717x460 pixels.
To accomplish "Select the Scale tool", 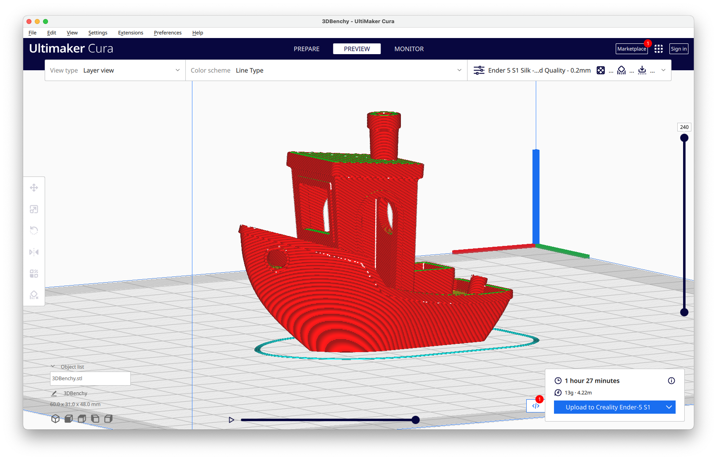I will coord(34,209).
